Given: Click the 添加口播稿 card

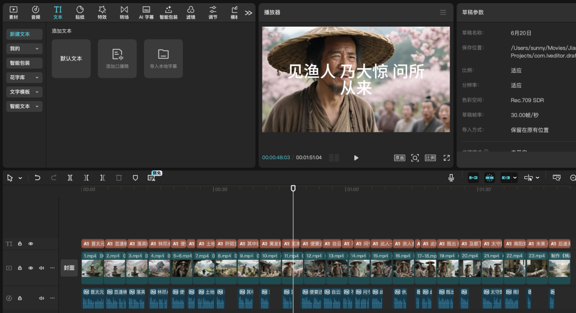Looking at the screenshot, I should coord(117,59).
